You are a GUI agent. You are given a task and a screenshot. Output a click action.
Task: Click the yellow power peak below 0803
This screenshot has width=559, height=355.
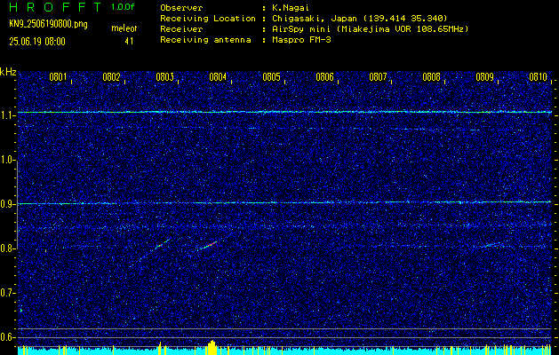coord(160,348)
